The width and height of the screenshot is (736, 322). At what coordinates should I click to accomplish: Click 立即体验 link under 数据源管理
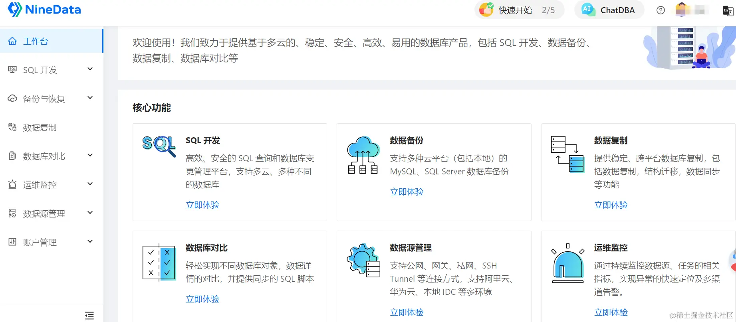[x=407, y=312]
